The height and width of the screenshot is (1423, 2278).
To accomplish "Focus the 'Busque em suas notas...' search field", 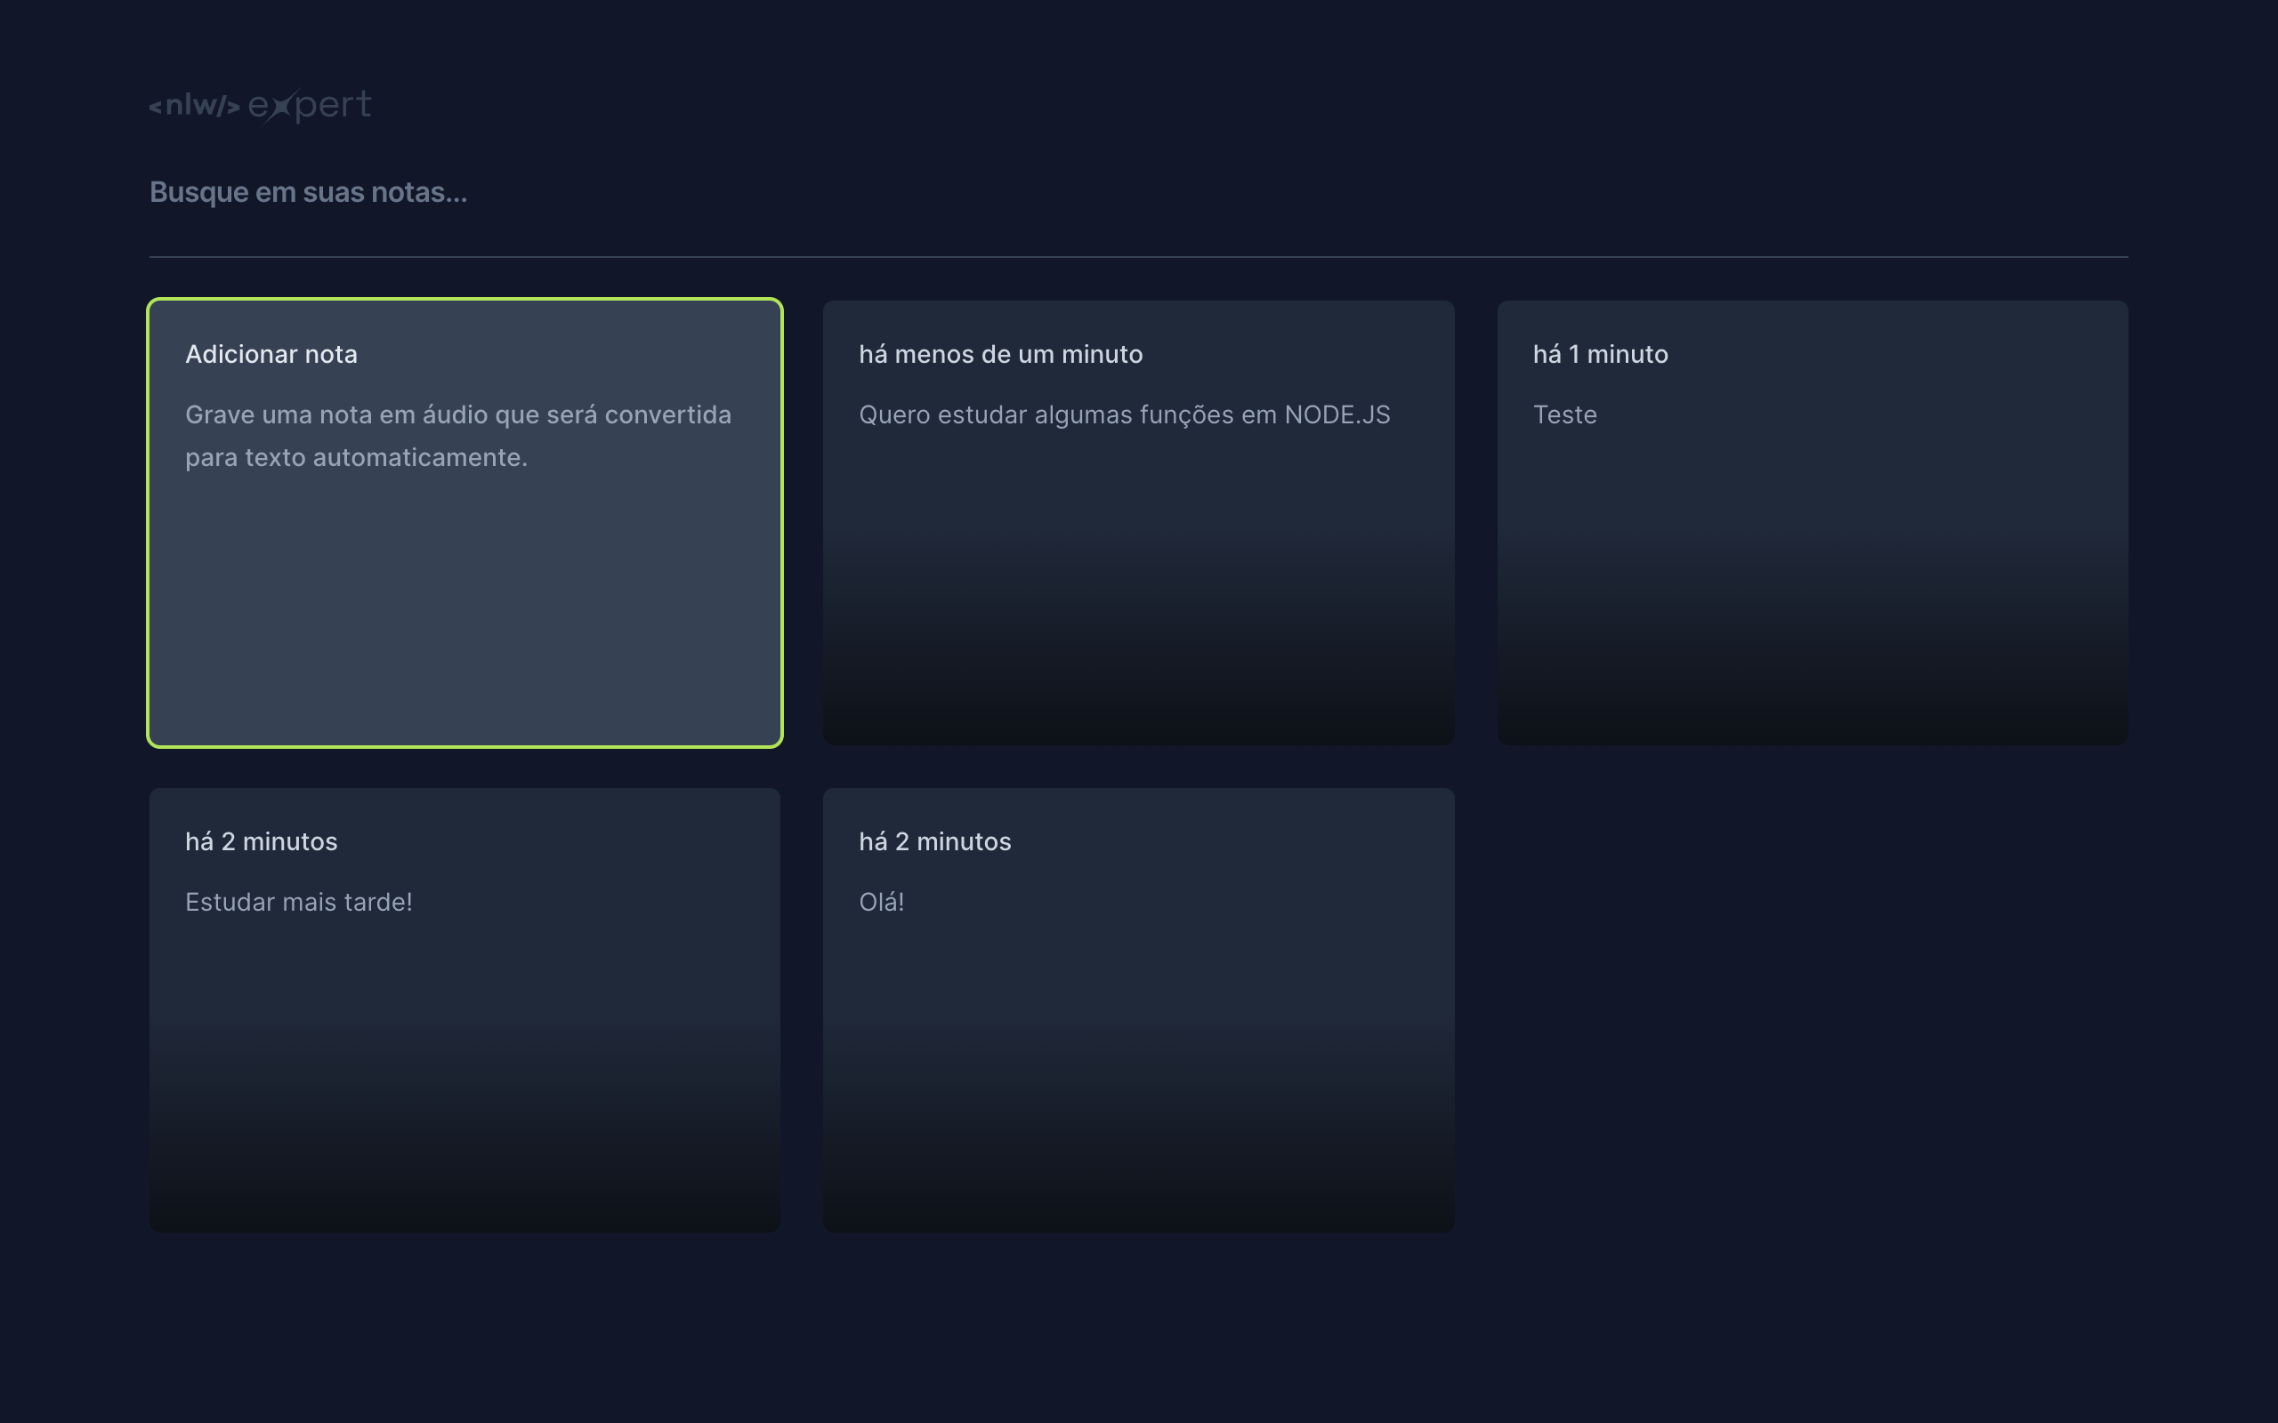I will pyautogui.click(x=1138, y=192).
